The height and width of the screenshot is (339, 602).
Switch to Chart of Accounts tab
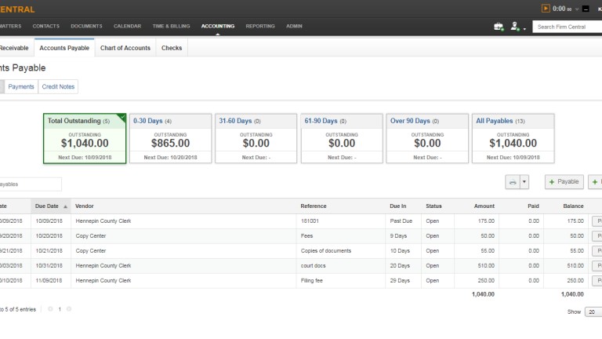click(125, 48)
